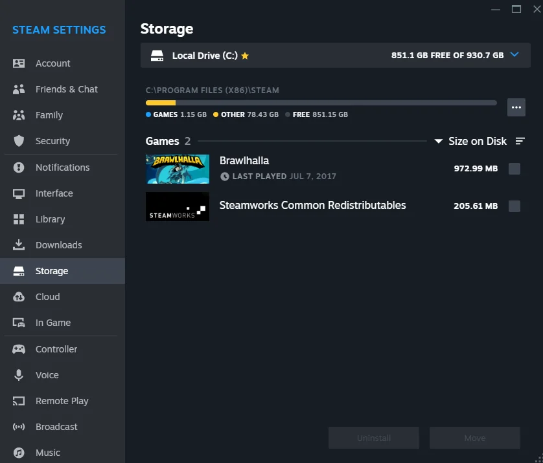Image resolution: width=543 pixels, height=463 pixels.
Task: Unfavorite Local Drive C by clicking the star
Action: tap(245, 56)
